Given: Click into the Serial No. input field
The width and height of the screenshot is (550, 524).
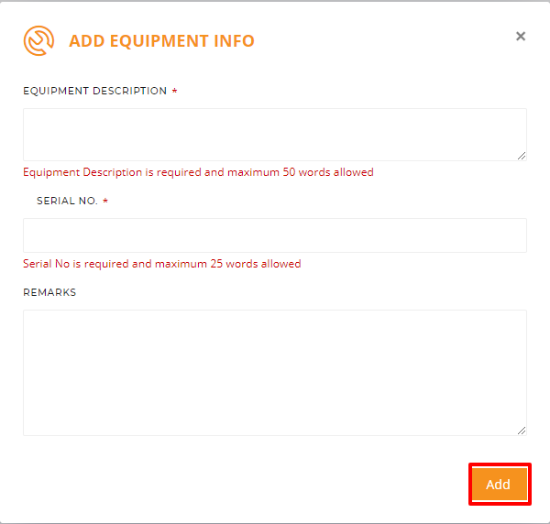Looking at the screenshot, I should click(x=275, y=235).
